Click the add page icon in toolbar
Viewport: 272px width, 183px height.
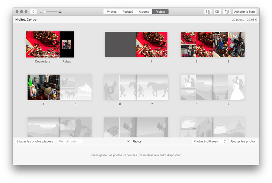click(x=208, y=11)
